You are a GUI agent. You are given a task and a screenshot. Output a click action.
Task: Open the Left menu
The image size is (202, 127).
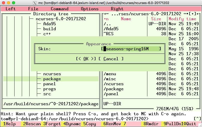(11, 9)
